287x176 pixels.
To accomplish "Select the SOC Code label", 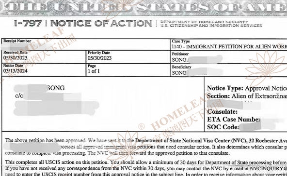I will (223, 127).
